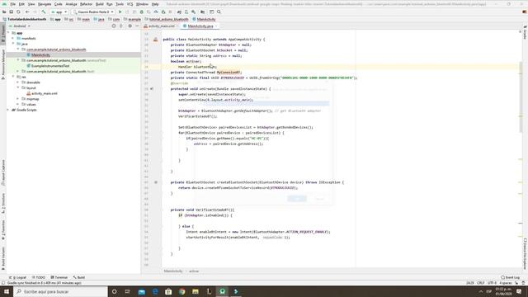Expand the drawable folder
This screenshot has height=297, width=528.
click(18, 82)
